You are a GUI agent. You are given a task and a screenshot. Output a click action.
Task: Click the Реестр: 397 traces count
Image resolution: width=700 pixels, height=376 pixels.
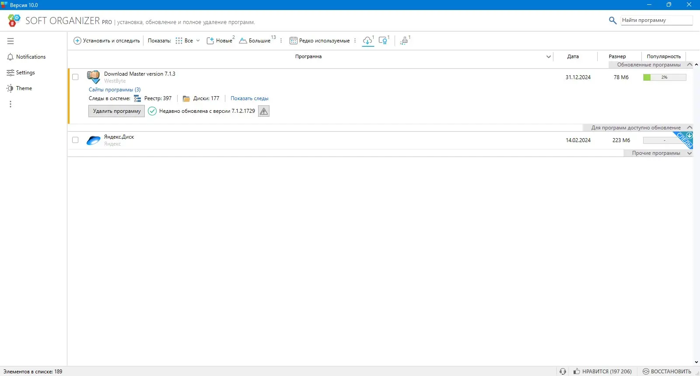(x=158, y=98)
